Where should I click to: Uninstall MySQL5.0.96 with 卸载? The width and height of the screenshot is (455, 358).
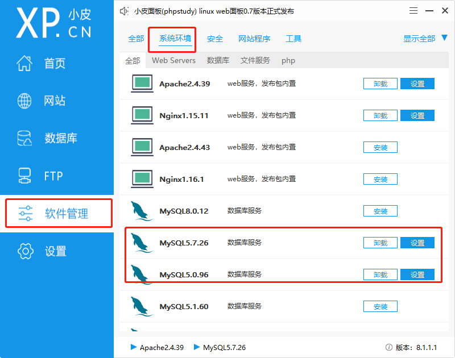point(380,274)
